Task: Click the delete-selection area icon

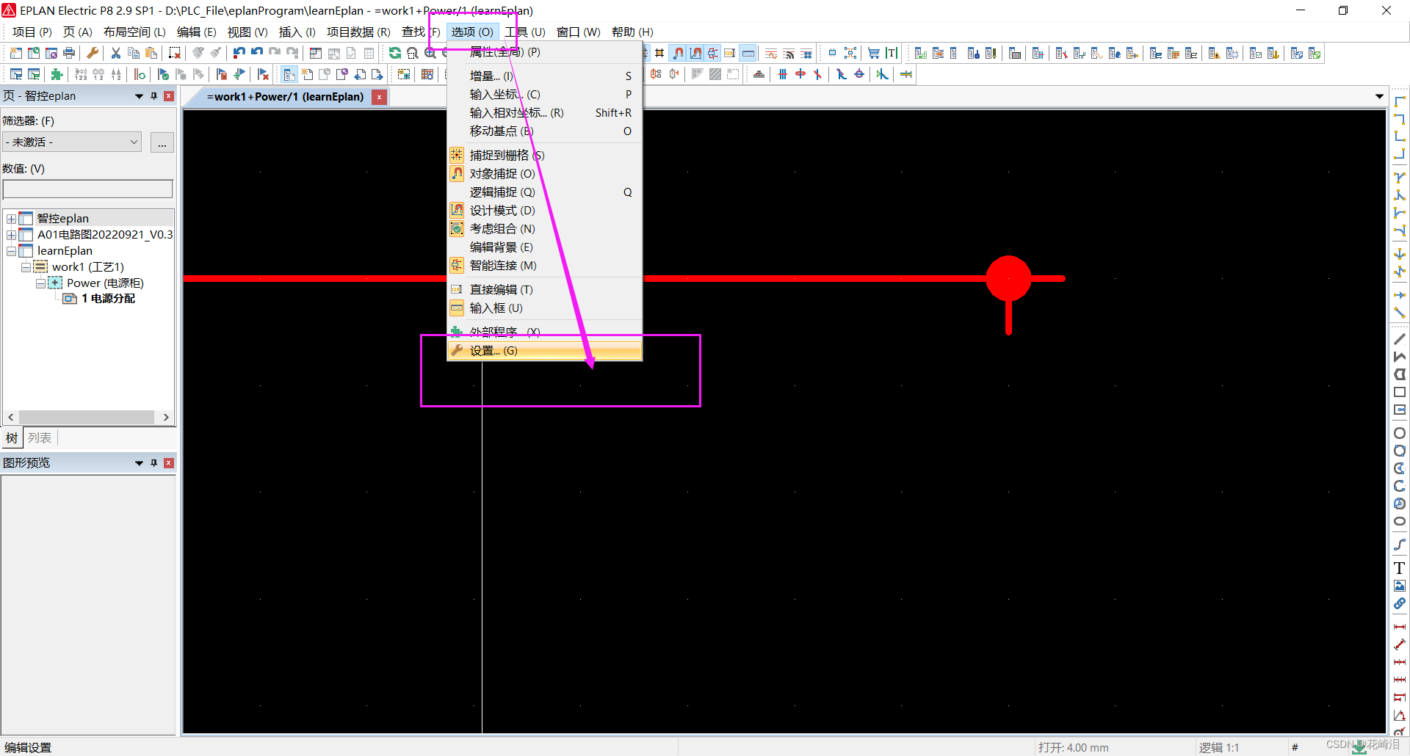Action: point(175,53)
